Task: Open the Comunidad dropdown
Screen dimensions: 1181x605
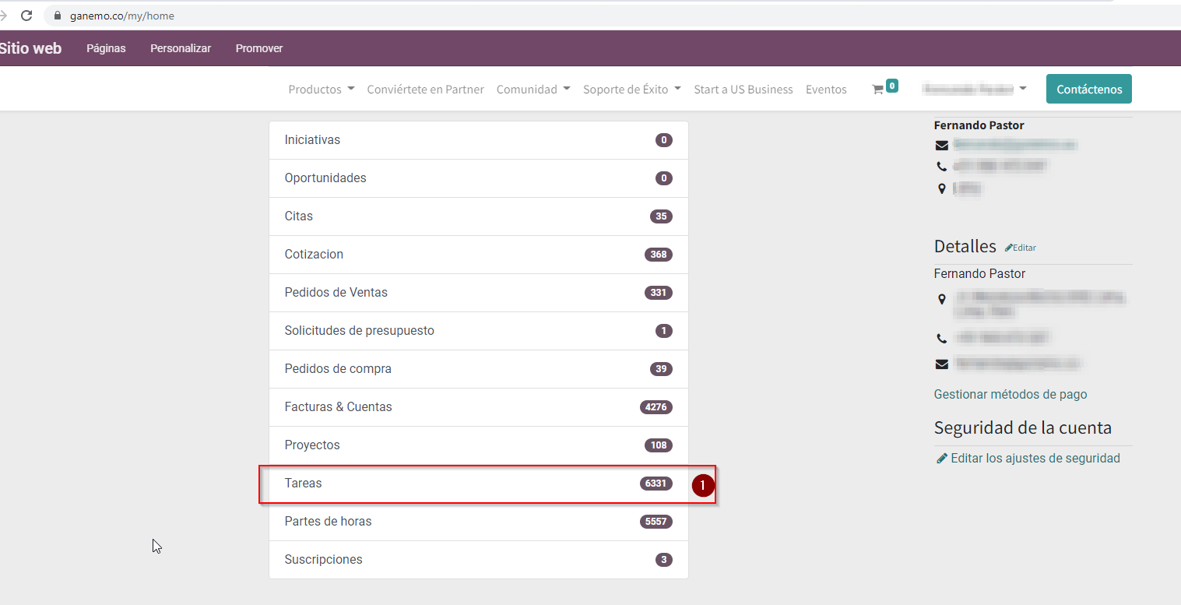Action: pyautogui.click(x=533, y=90)
